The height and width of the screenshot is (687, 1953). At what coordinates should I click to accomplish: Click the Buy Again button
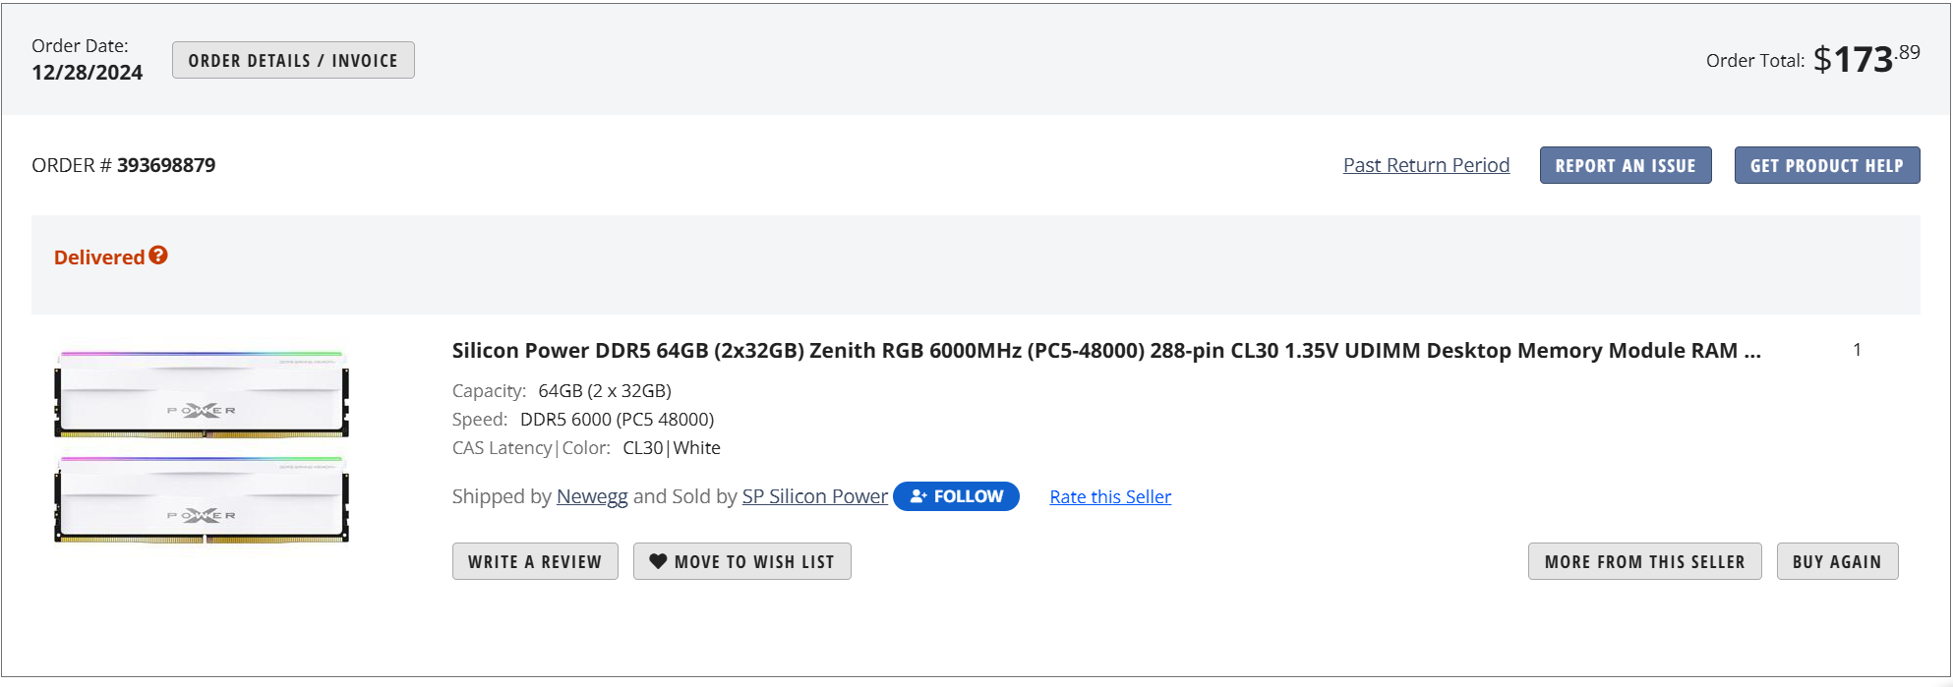pos(1836,561)
